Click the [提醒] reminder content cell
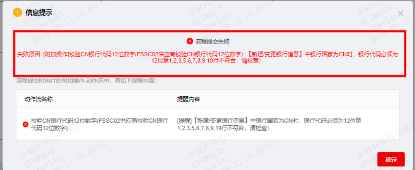The height and width of the screenshot is (170, 415). (269, 124)
